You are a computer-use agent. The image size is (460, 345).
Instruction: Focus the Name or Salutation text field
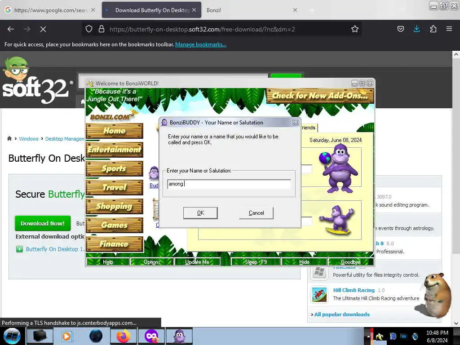(229, 184)
